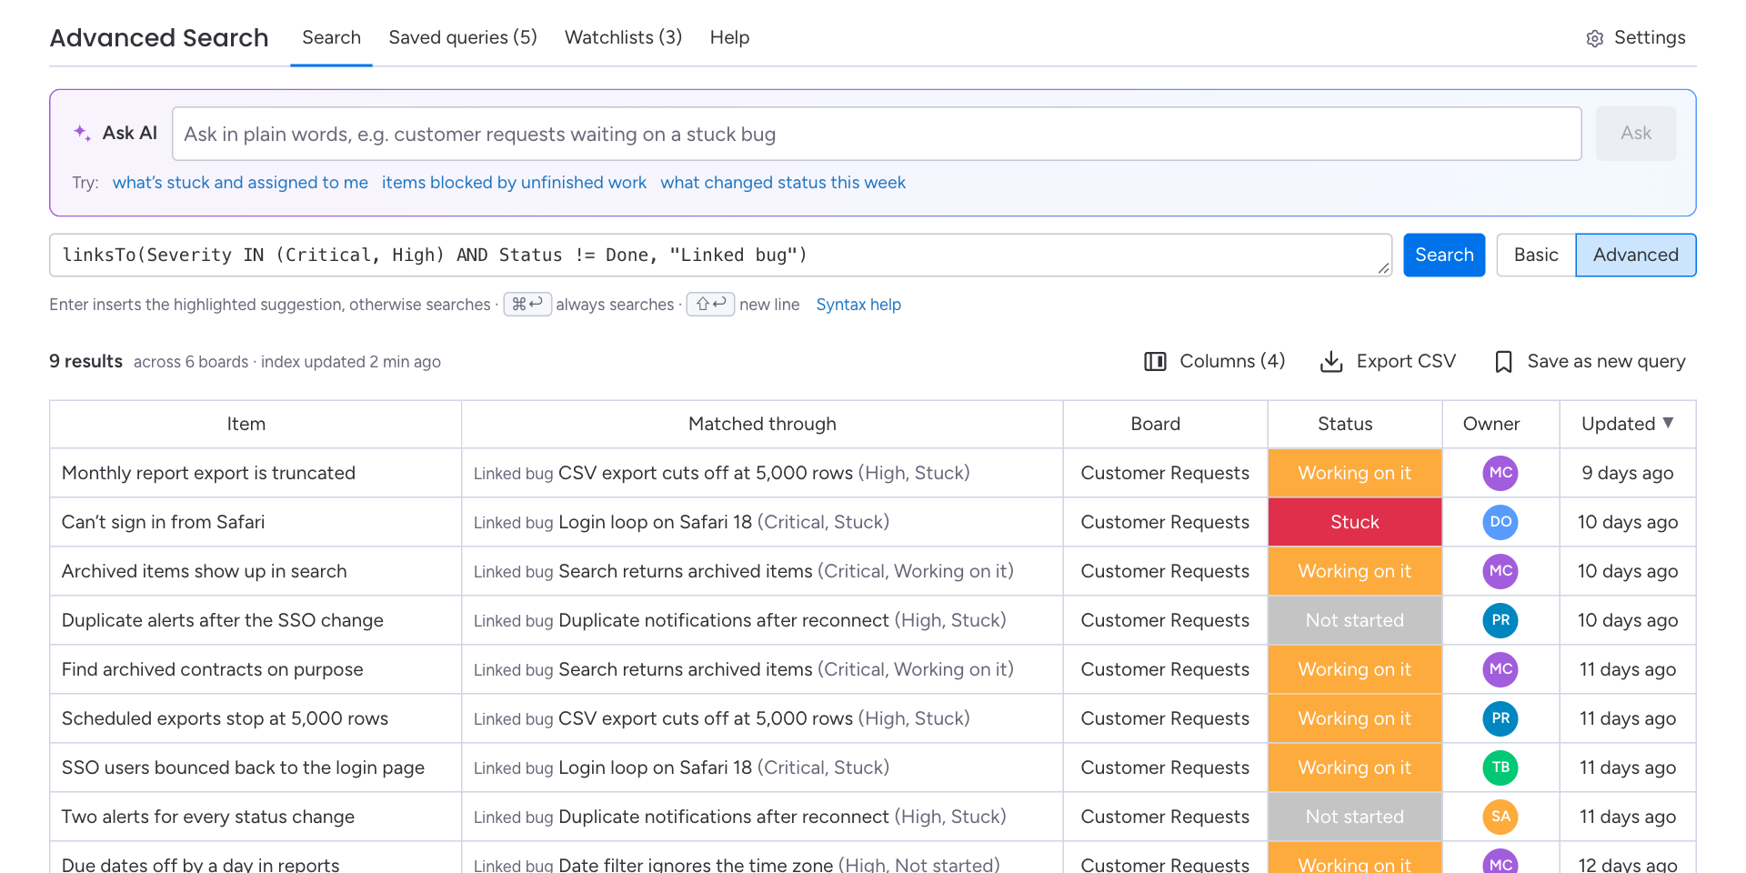Open the Search tab
The width and height of the screenshot is (1746, 873).
click(x=331, y=37)
